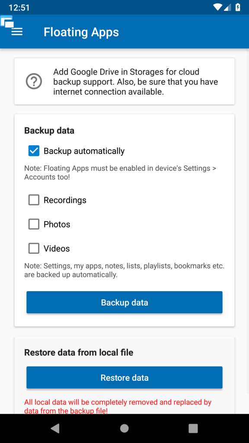Tap the red local data warning text
The image size is (249, 443).
tap(118, 406)
